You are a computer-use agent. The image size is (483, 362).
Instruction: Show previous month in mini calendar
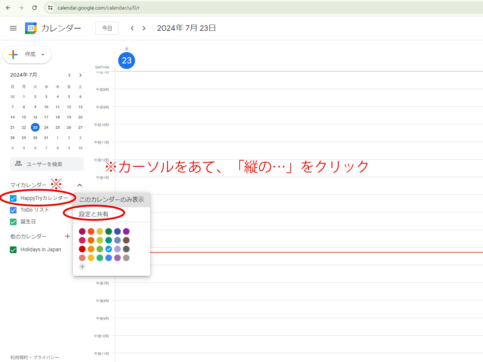point(69,75)
